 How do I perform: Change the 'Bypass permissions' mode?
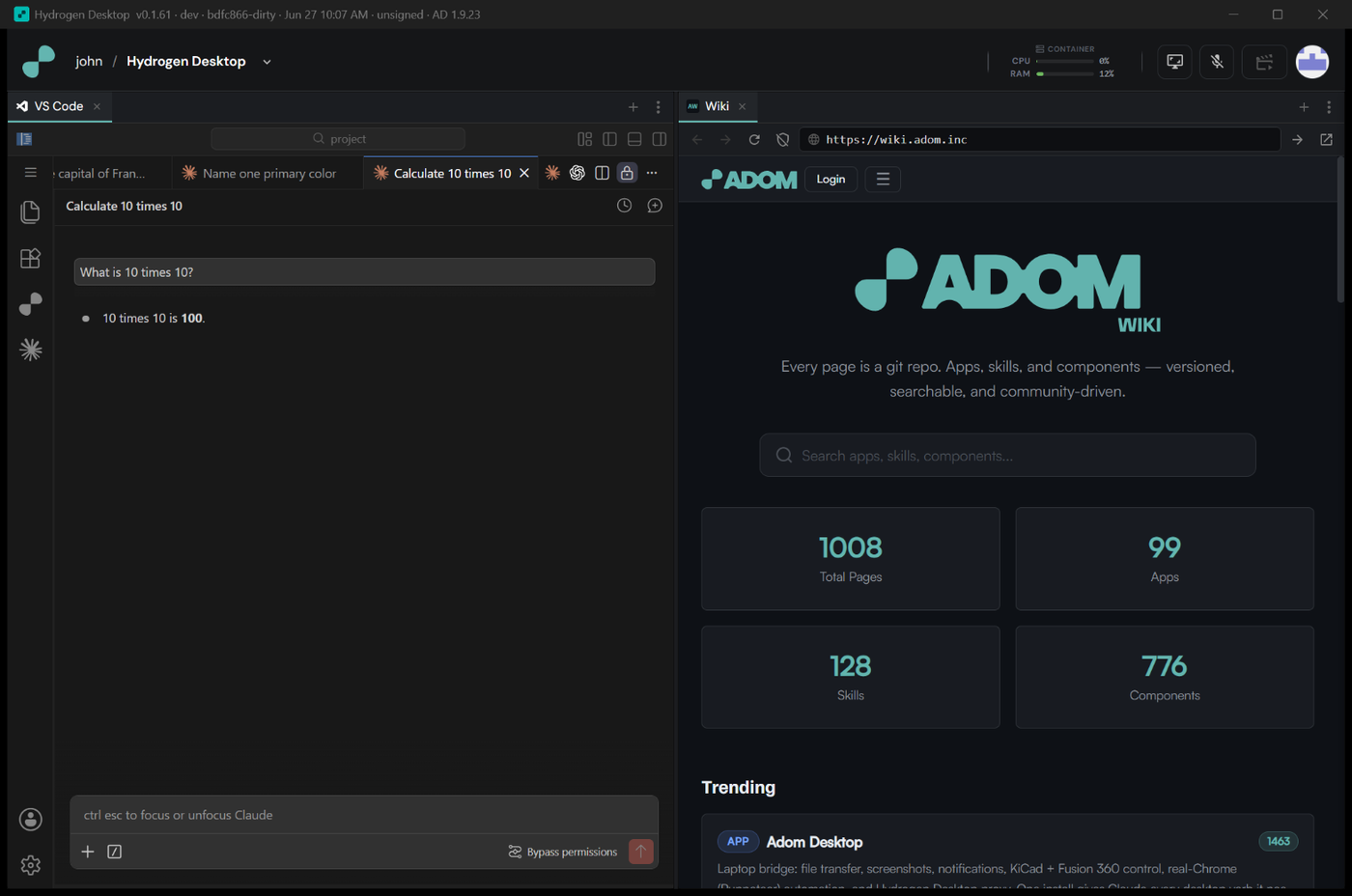pyautogui.click(x=562, y=852)
